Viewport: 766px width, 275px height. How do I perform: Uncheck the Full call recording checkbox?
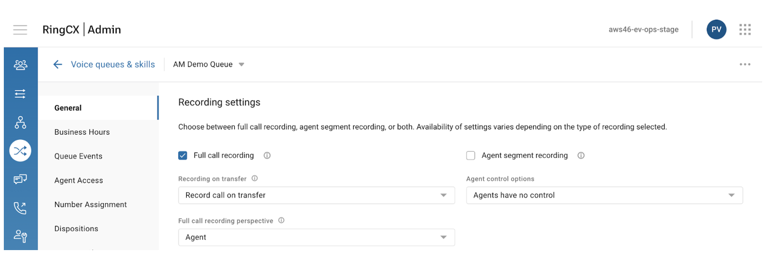(x=182, y=155)
